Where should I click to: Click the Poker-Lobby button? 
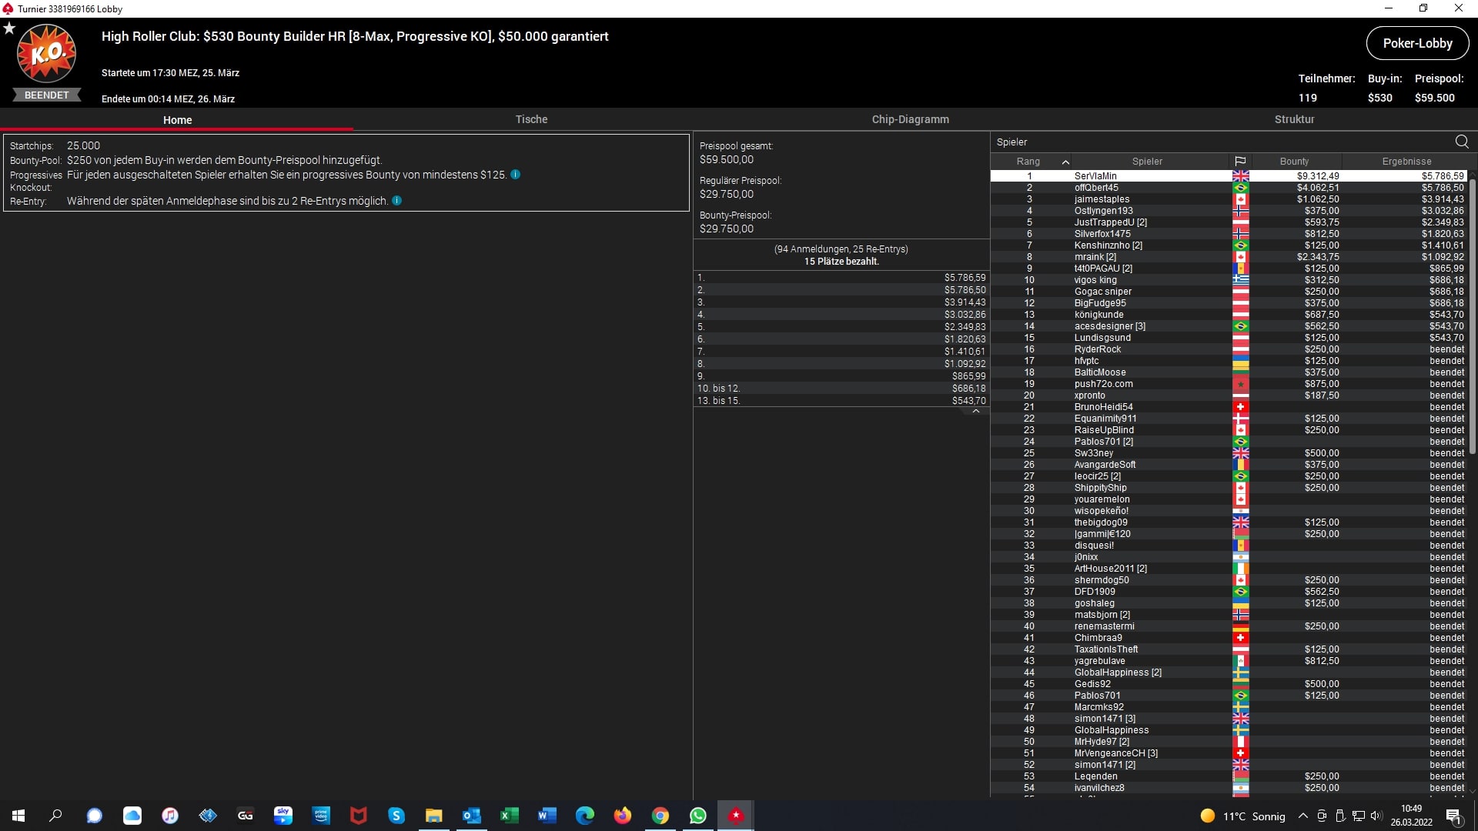coord(1417,44)
